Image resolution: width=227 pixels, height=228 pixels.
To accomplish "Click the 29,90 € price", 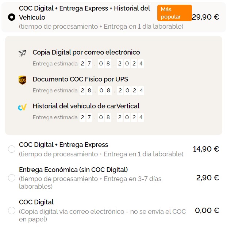I will pyautogui.click(x=205, y=17).
